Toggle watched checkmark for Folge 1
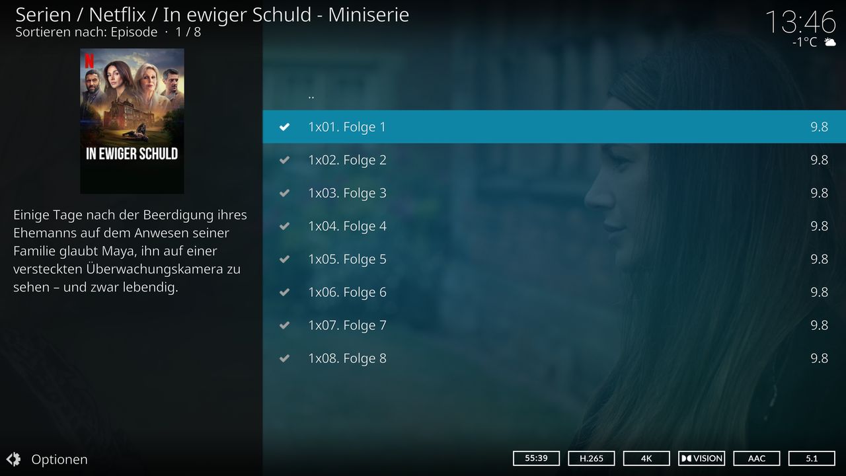This screenshot has height=476, width=846. click(x=285, y=127)
